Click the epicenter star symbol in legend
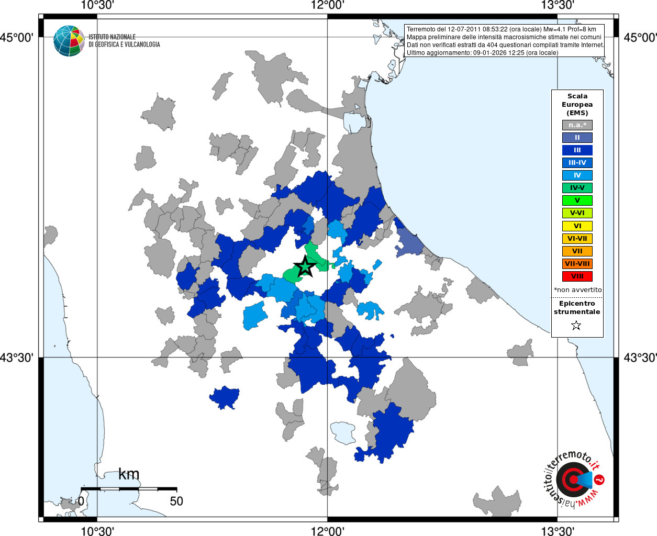657x536 pixels. pos(576,326)
